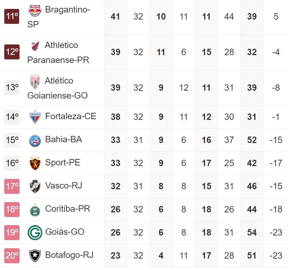Click the Sport-PE lion crest
The image size is (288, 270).
click(35, 163)
